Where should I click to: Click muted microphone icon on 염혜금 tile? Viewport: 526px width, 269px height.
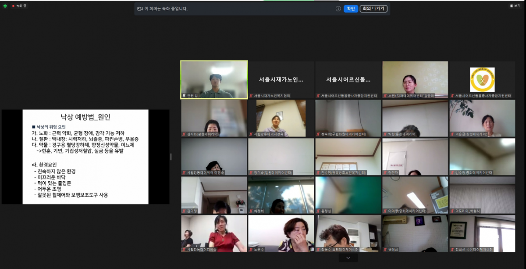click(x=385, y=249)
